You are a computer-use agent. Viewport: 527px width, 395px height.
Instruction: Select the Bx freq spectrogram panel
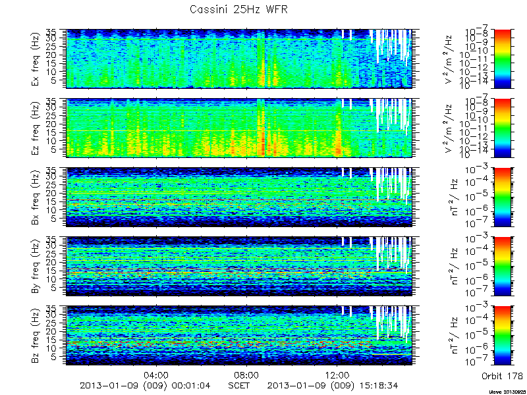(x=240, y=197)
